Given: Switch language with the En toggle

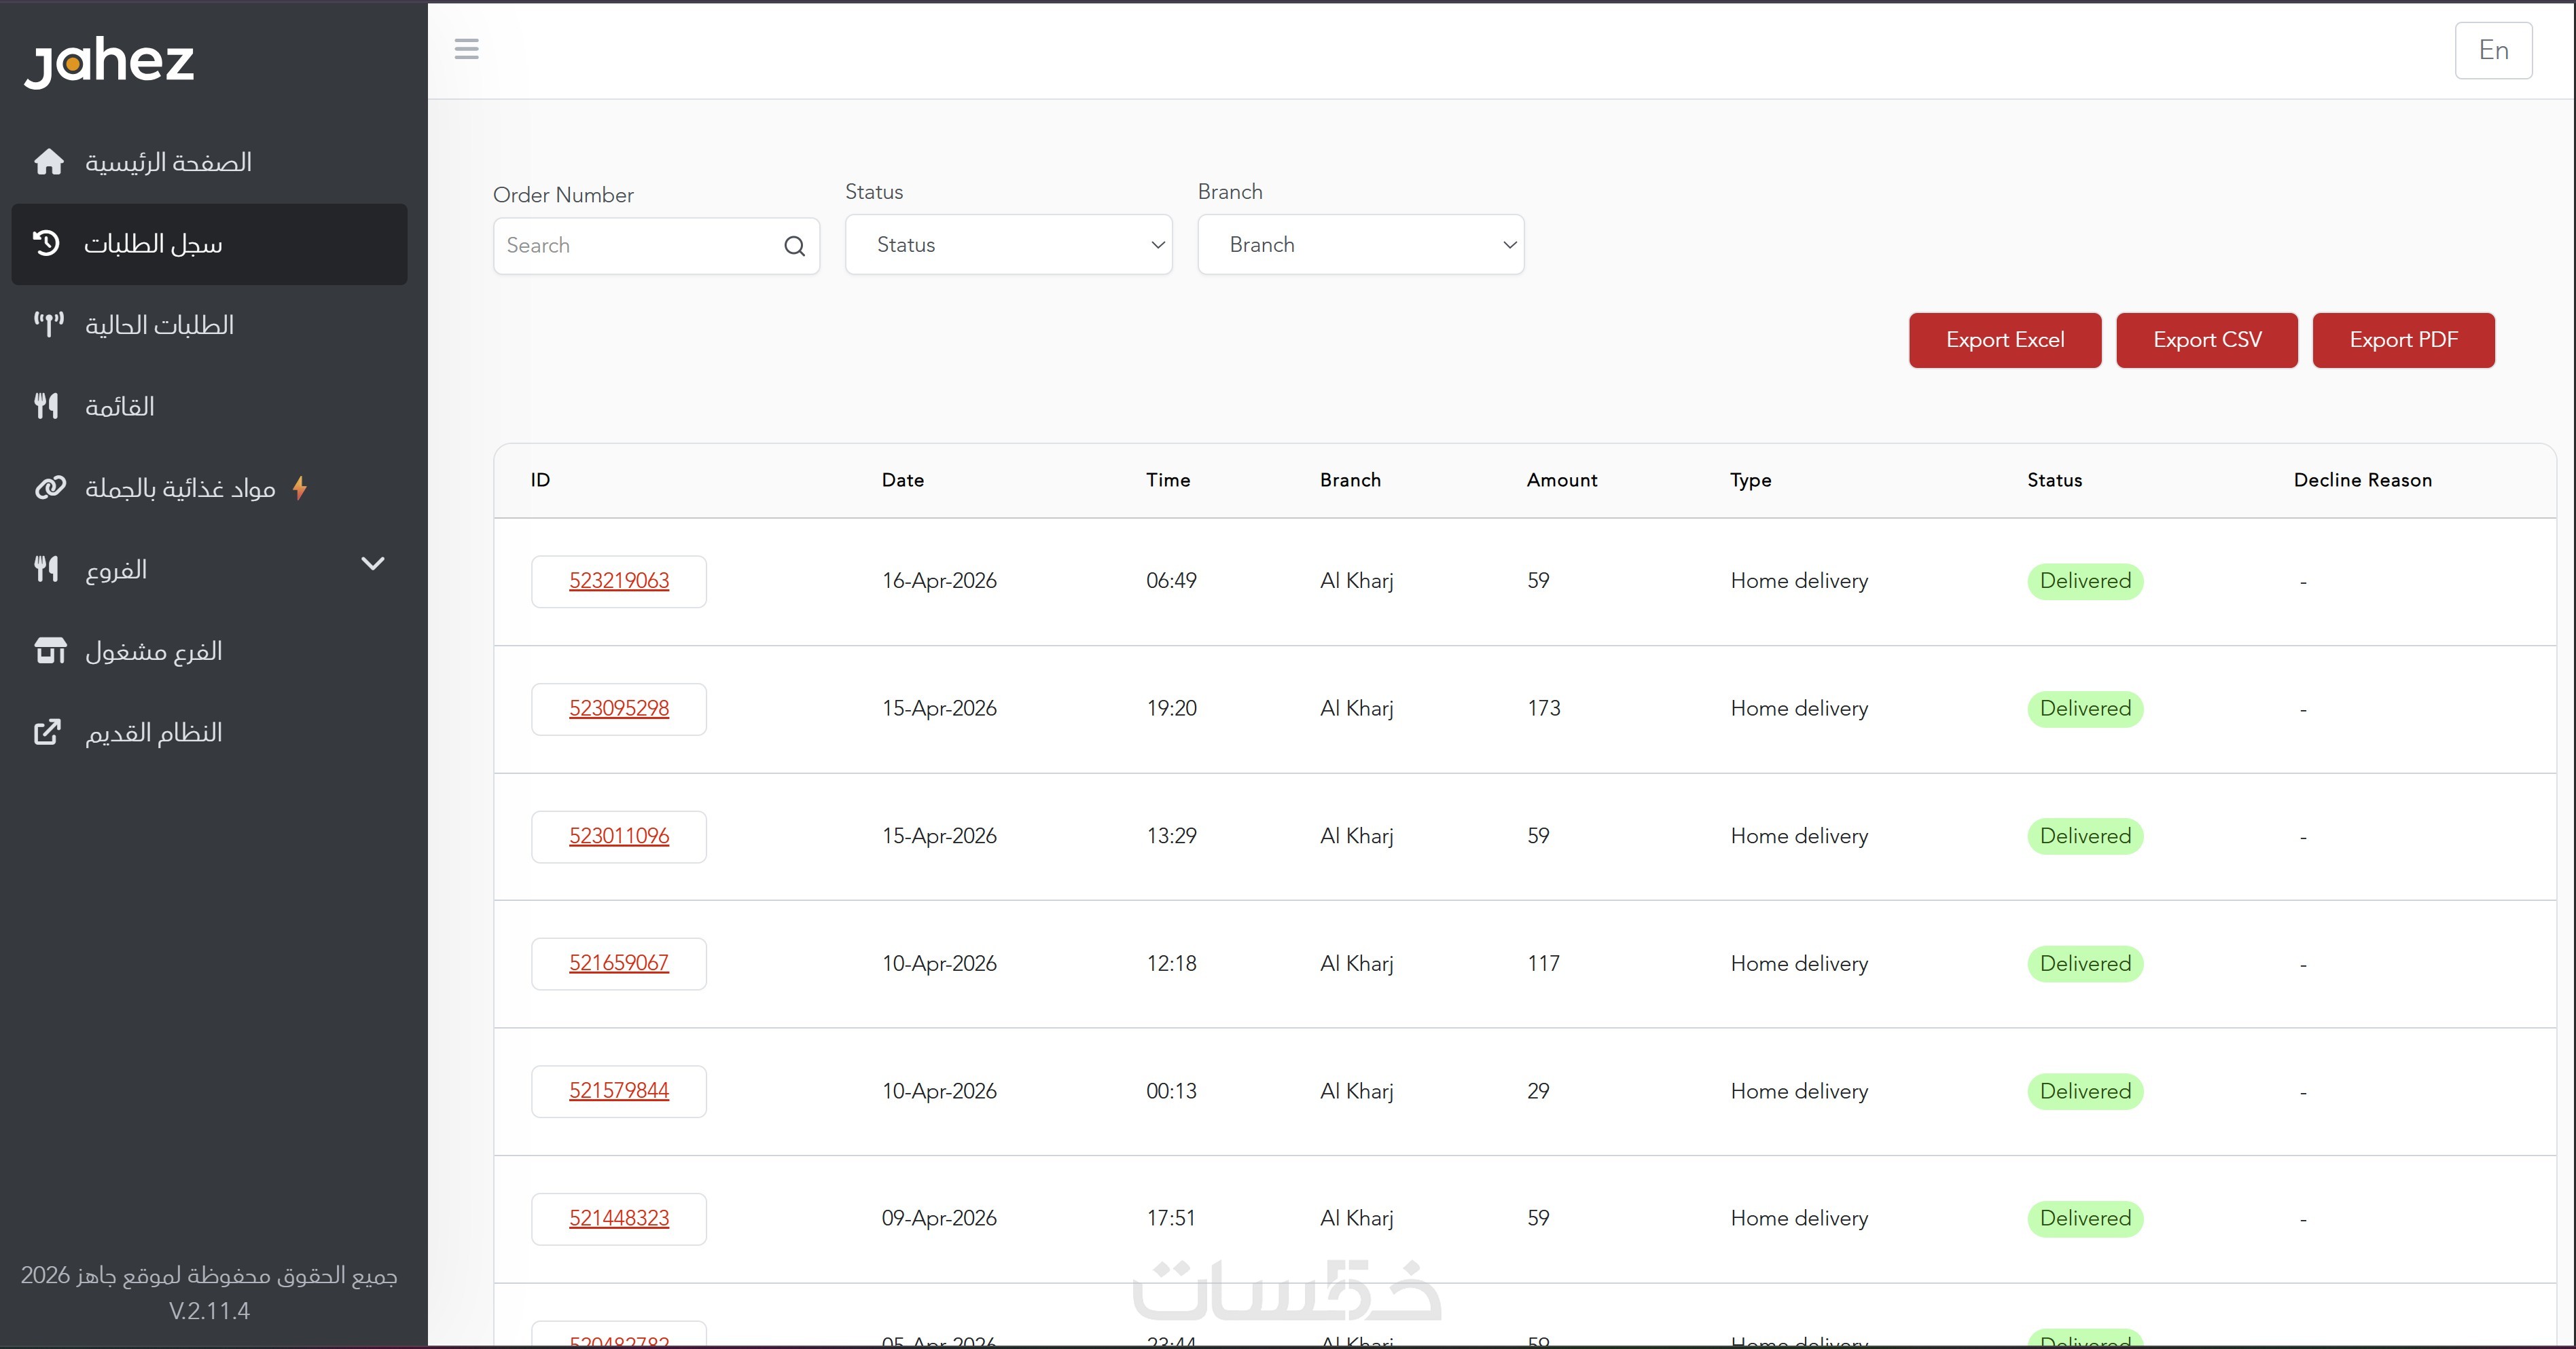Looking at the screenshot, I should pyautogui.click(x=2492, y=50).
